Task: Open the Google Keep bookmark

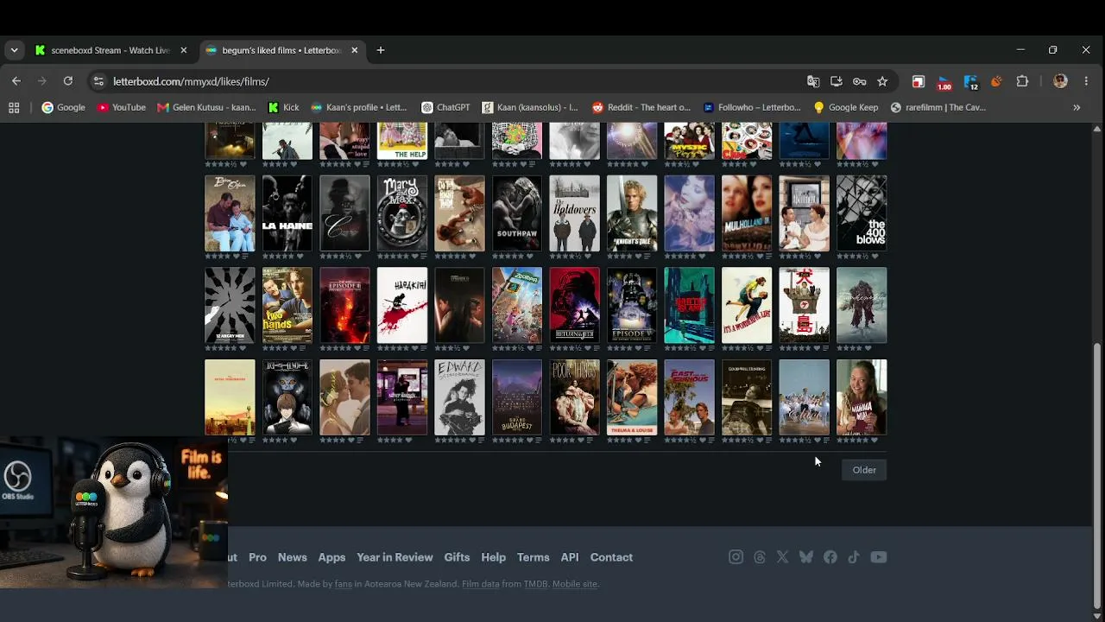Action: coord(846,108)
